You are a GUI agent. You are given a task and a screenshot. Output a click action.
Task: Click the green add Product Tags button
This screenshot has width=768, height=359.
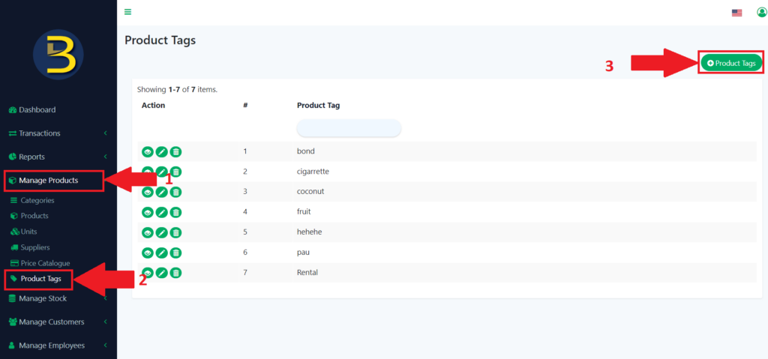click(731, 64)
